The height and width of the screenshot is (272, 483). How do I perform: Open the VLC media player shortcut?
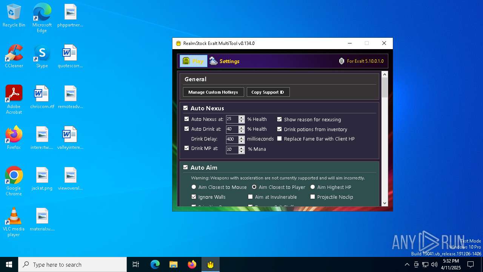coord(14,222)
